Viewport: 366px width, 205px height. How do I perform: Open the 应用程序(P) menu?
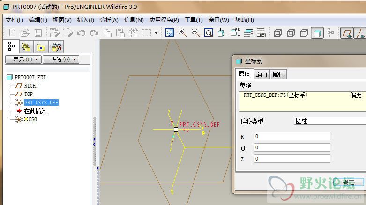tap(164, 20)
